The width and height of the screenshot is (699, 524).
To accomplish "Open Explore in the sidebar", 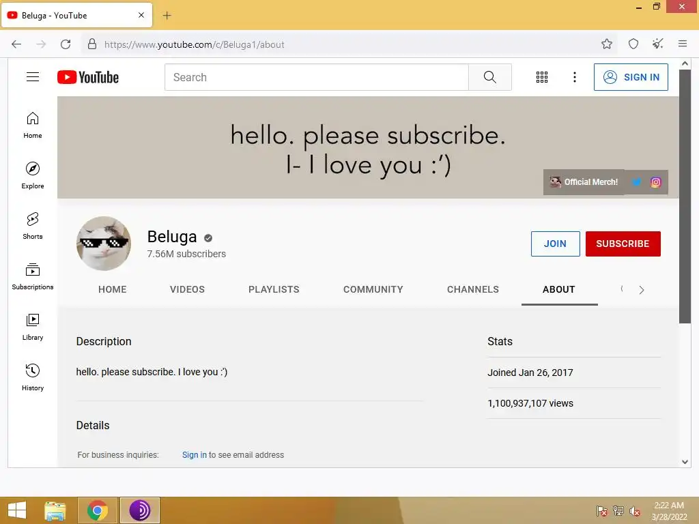I will [33, 175].
